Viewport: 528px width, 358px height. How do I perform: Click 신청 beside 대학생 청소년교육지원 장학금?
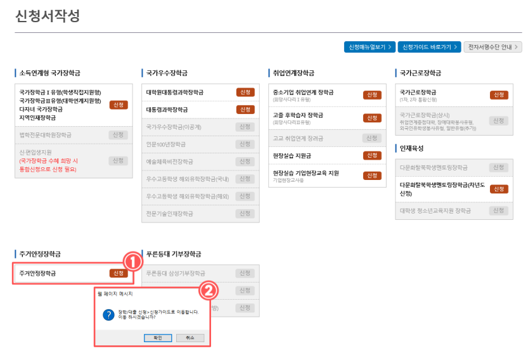498,210
